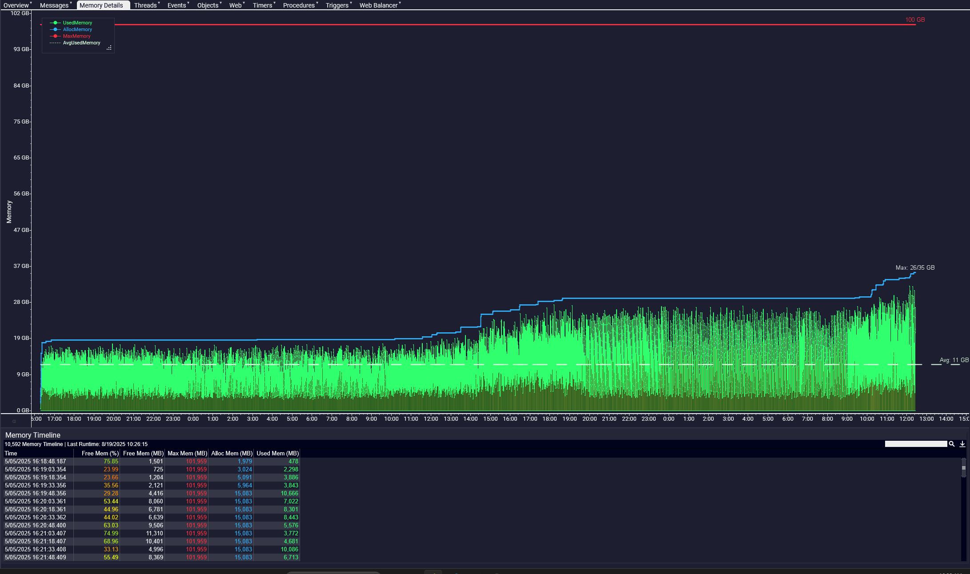
Task: Open the Web Balancer dropdown arrow
Action: (x=400, y=3)
